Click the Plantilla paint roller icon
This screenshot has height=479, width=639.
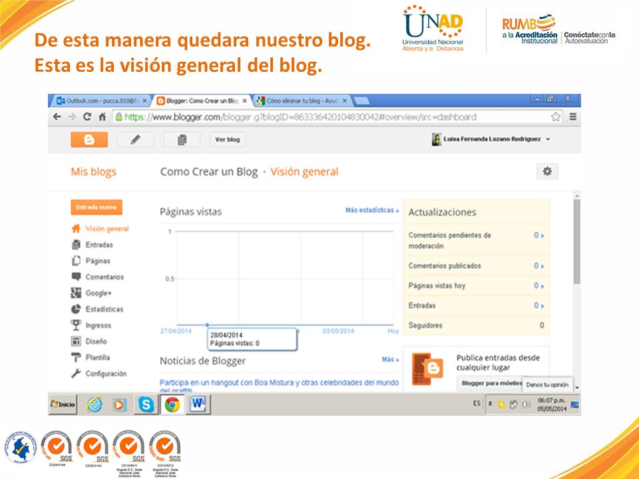(x=76, y=357)
